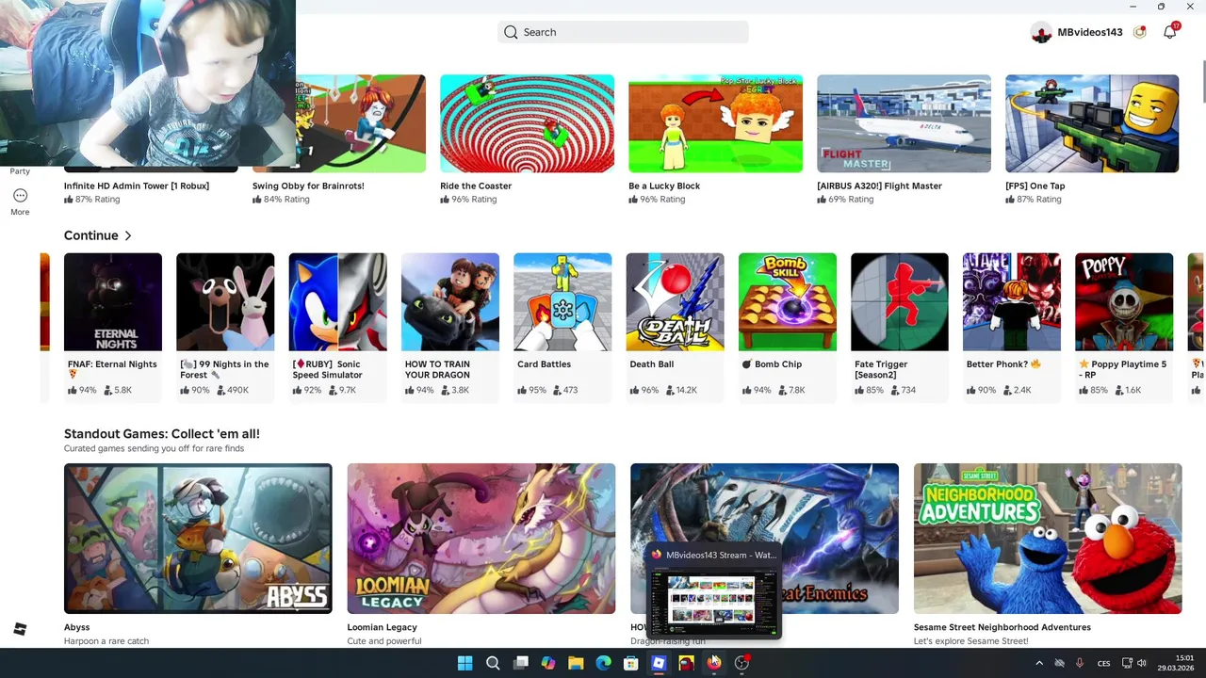Click the Roblox logo icon at bottom left
The height and width of the screenshot is (678, 1206).
click(x=20, y=628)
